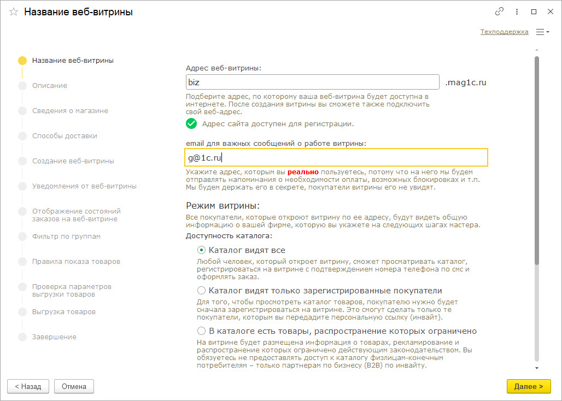Select 'Каталог видят только зарегистрированные покупатели' option
The image size is (562, 401).
click(201, 291)
